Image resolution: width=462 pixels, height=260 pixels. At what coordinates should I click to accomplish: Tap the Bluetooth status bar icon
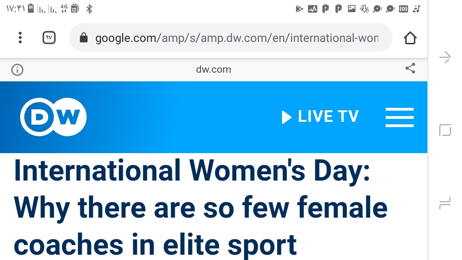[x=89, y=9]
